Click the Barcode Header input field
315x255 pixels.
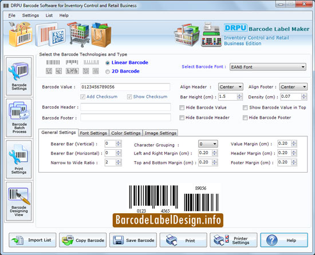(x=126, y=107)
